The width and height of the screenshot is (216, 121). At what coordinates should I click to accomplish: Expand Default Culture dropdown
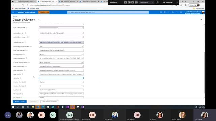82,54
